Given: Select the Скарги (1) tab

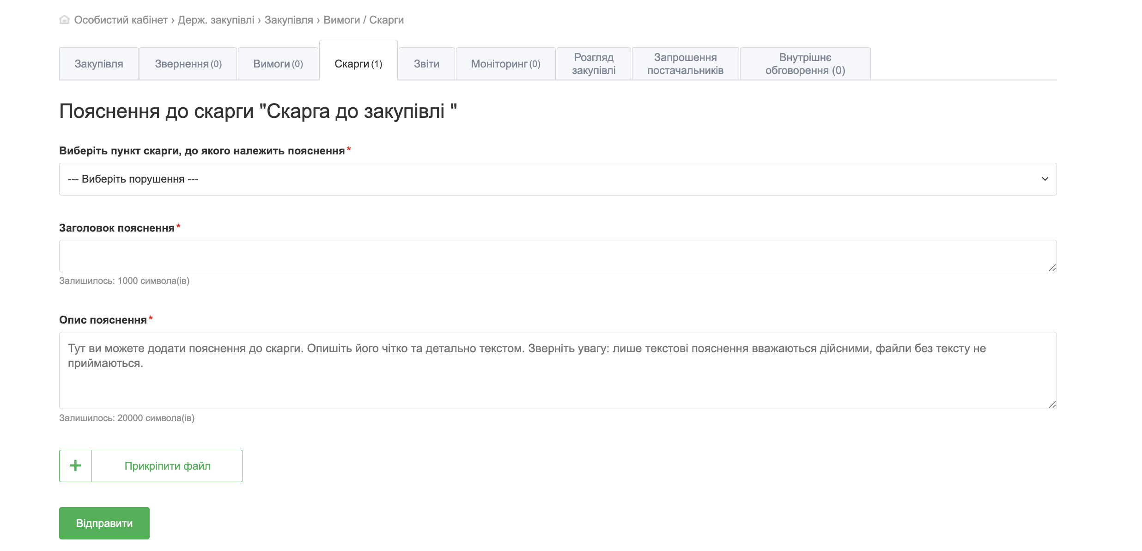Looking at the screenshot, I should point(358,64).
